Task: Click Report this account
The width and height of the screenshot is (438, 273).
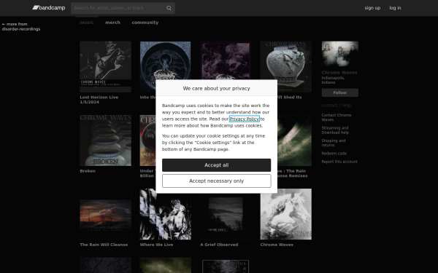Action: point(339,162)
